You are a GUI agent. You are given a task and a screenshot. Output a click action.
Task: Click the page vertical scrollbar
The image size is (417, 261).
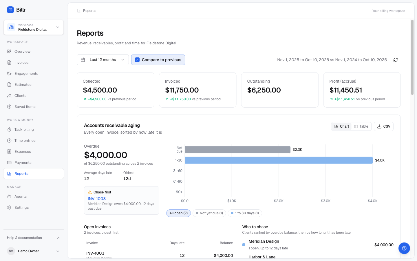[x=412, y=57]
